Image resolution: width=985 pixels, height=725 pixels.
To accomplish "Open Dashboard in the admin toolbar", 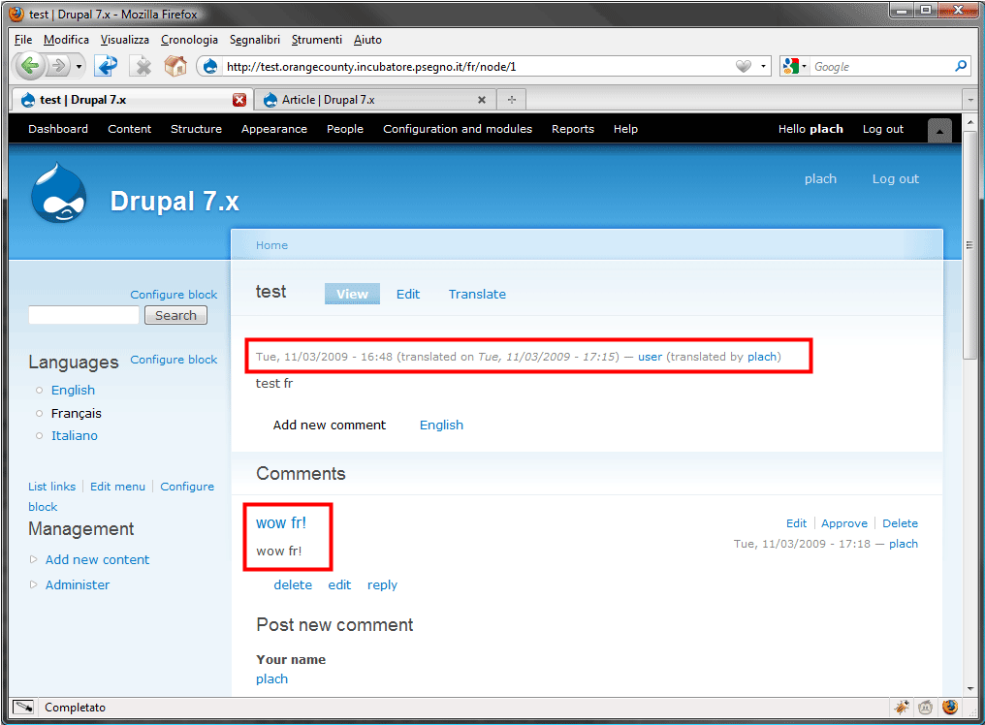I will [x=58, y=129].
